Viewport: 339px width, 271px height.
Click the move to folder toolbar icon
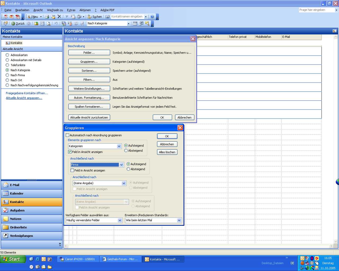[53, 17]
